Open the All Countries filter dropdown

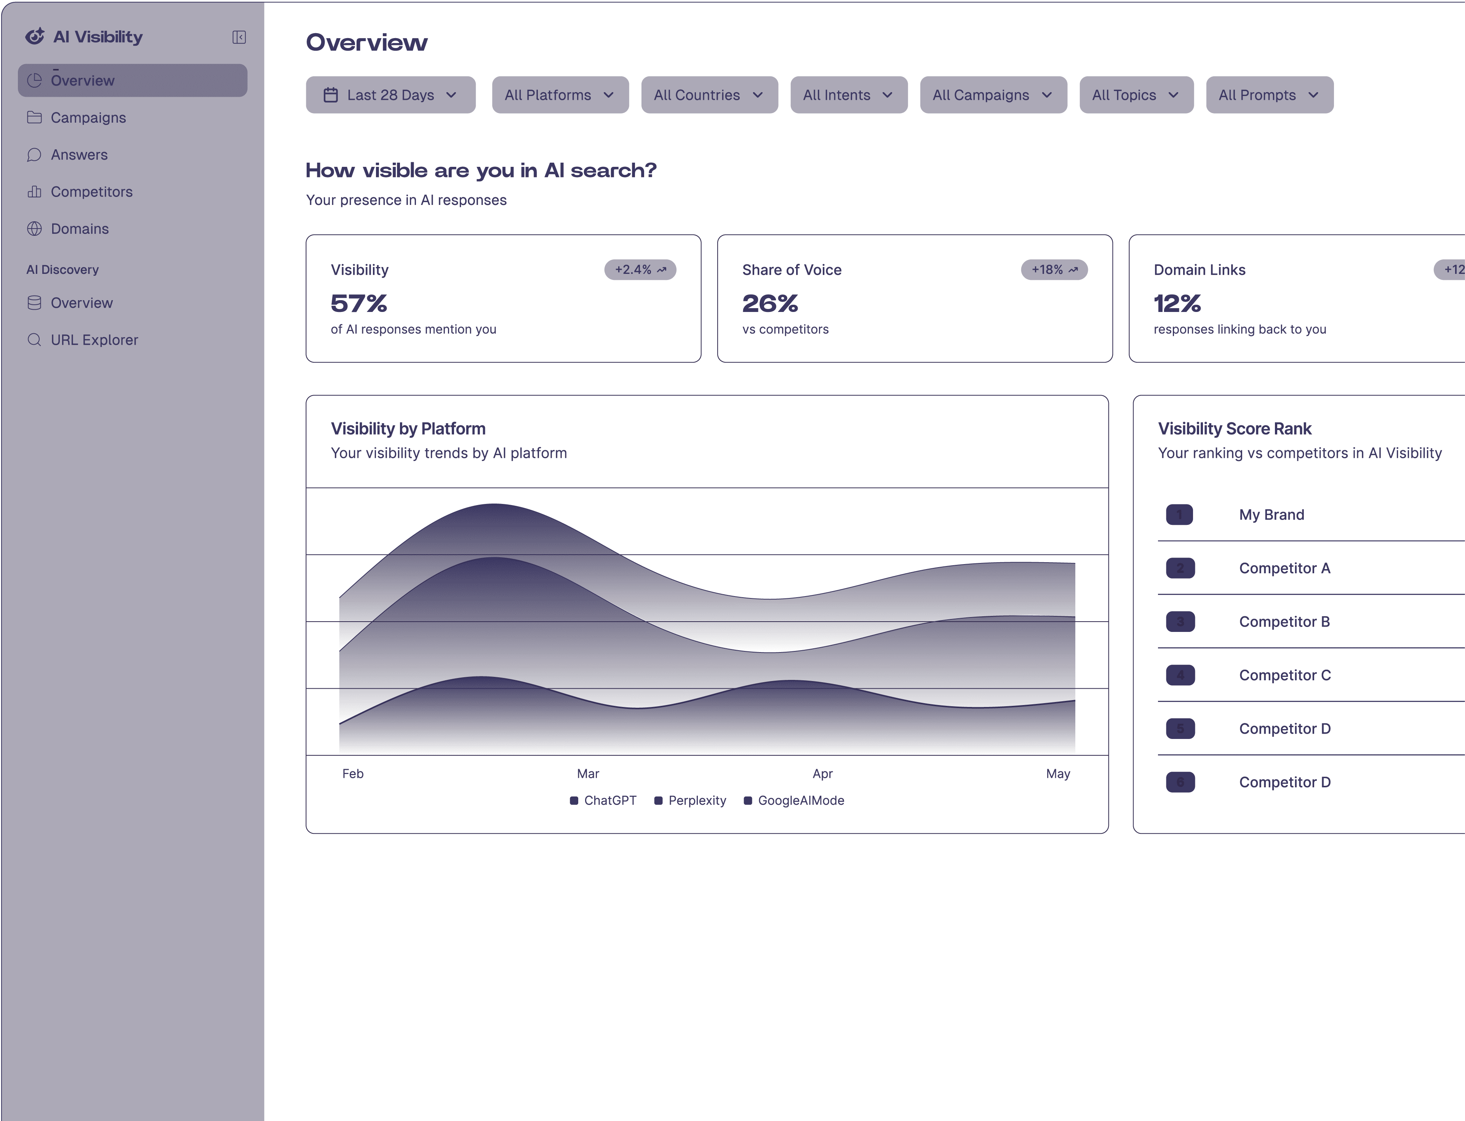(709, 95)
